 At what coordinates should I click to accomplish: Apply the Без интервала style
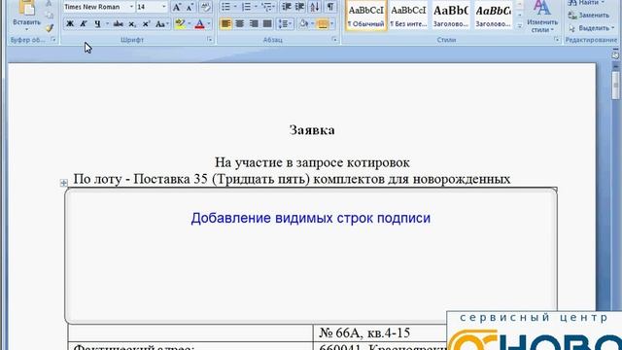pos(408,16)
